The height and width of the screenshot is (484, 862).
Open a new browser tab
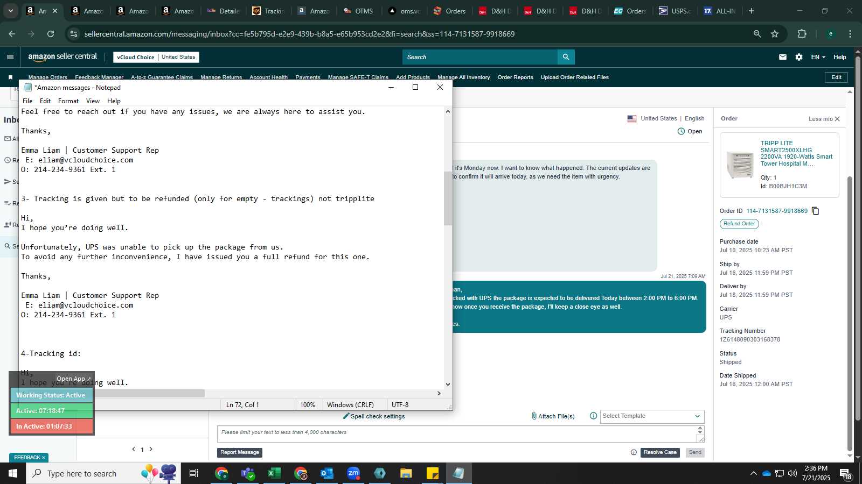pos(752,11)
